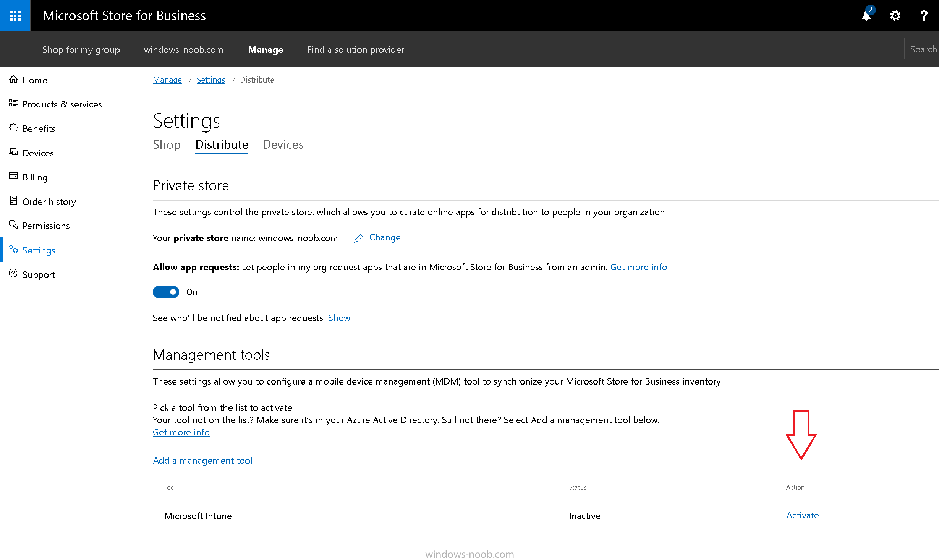Click the Products & services list icon
Screen dimensions: 939x560
pos(13,103)
